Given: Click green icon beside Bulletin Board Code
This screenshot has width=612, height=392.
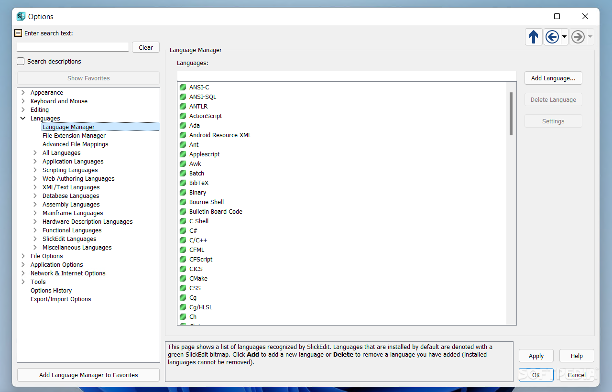Looking at the screenshot, I should (183, 212).
